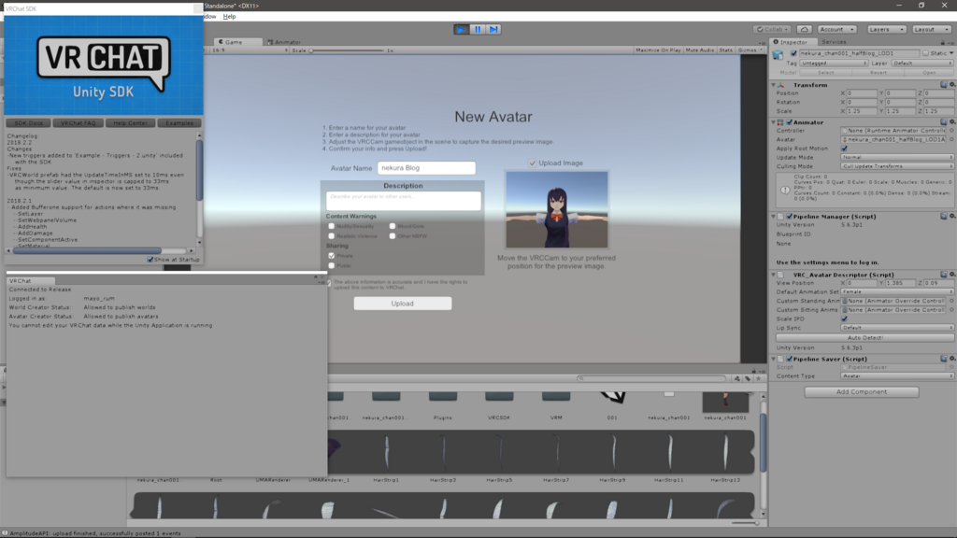Open Pipeline Saver help book icon

(944, 359)
